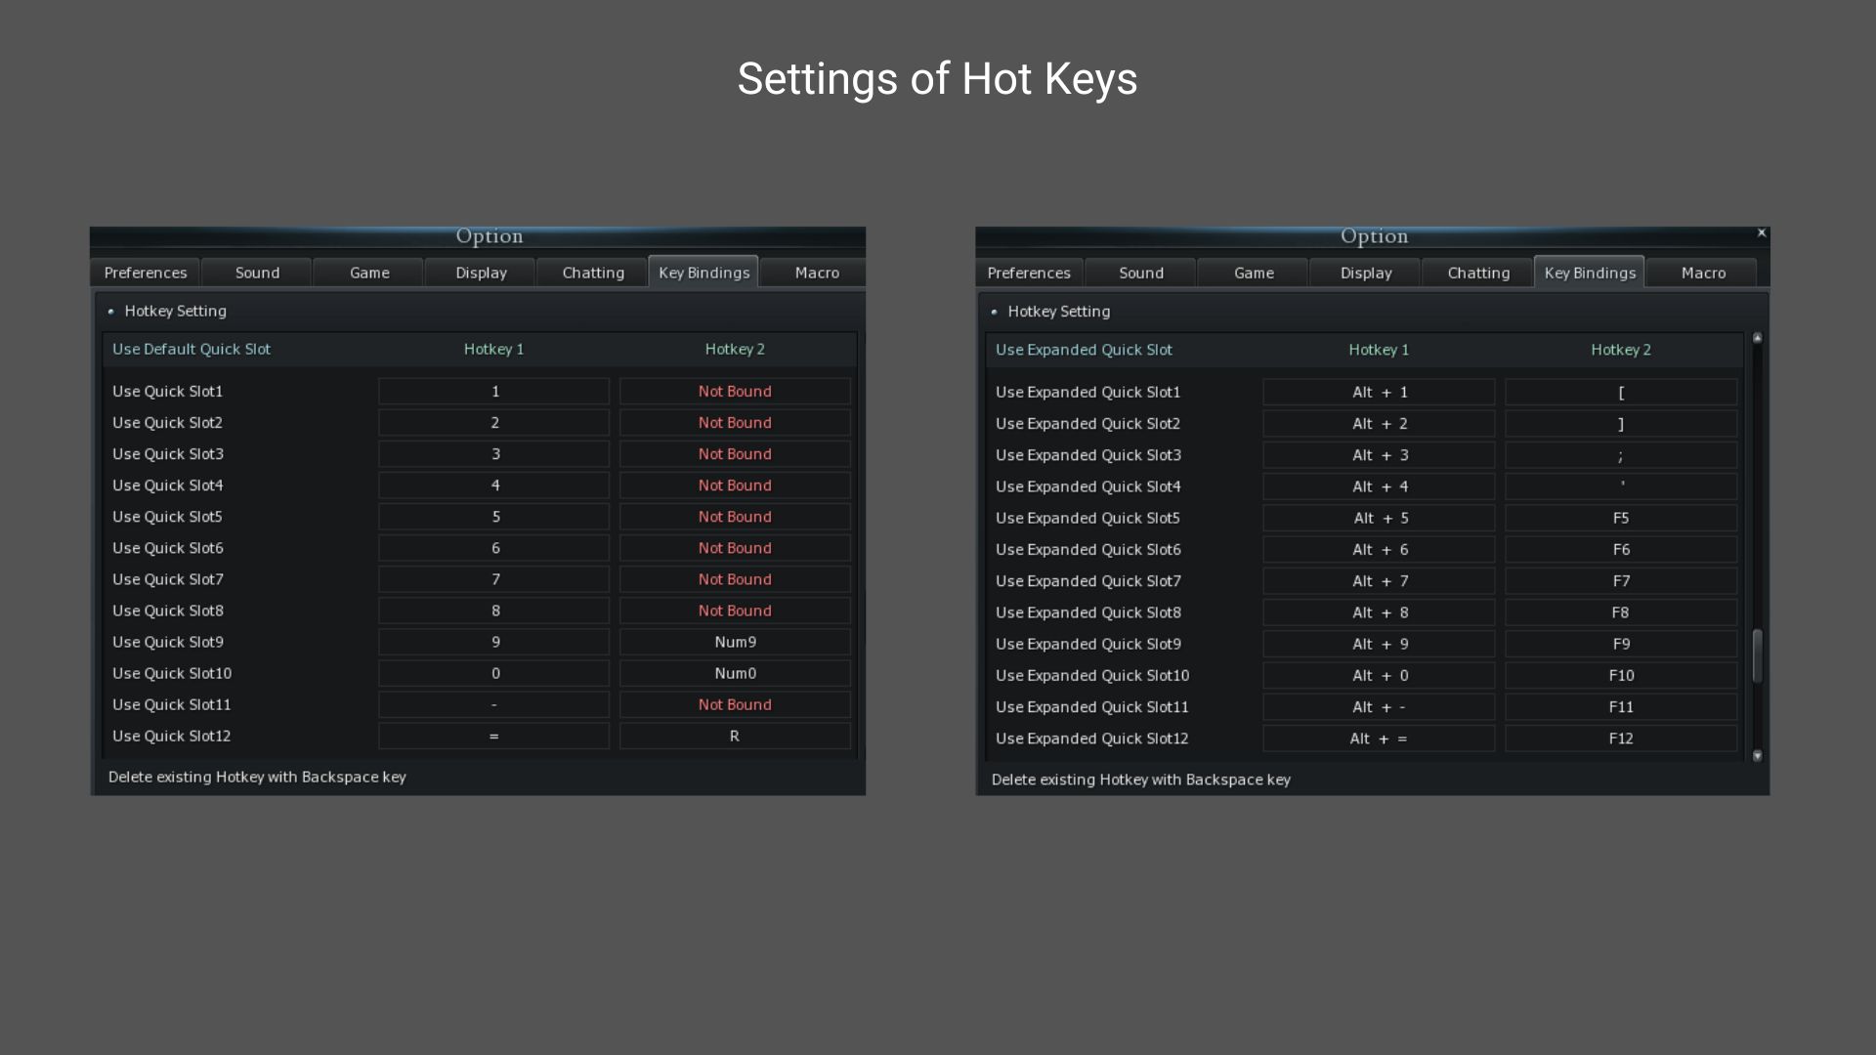
Task: Open the Macro tab in left window
Action: tap(816, 273)
